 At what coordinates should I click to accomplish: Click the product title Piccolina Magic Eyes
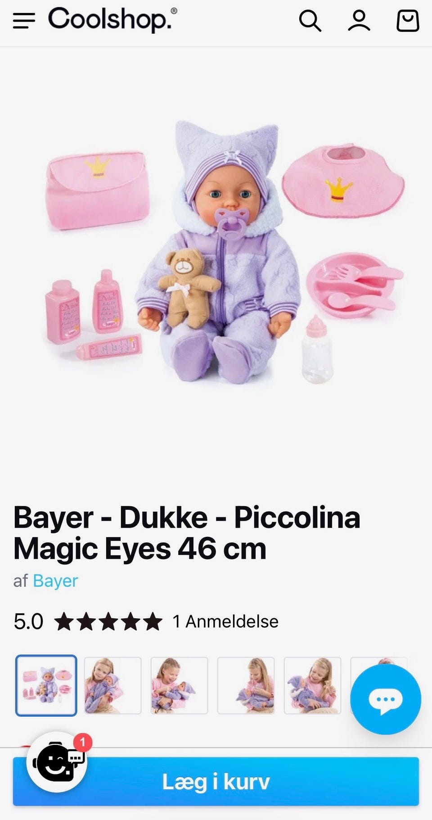coord(187,533)
